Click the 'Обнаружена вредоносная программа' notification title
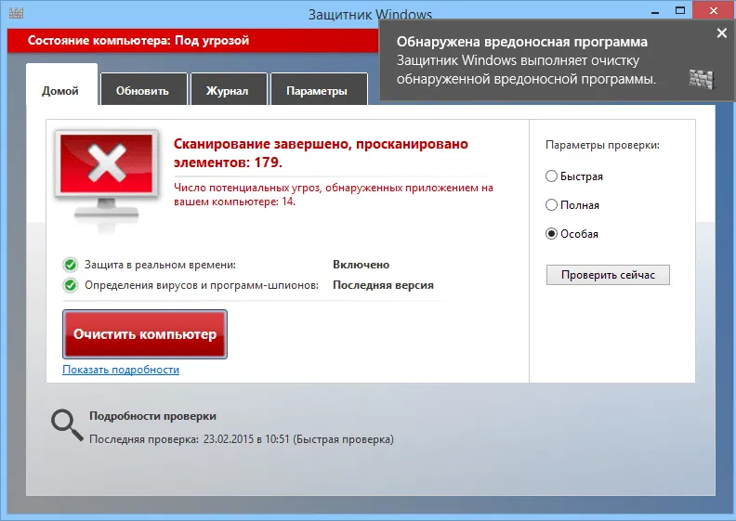Image resolution: width=736 pixels, height=521 pixels. click(522, 42)
